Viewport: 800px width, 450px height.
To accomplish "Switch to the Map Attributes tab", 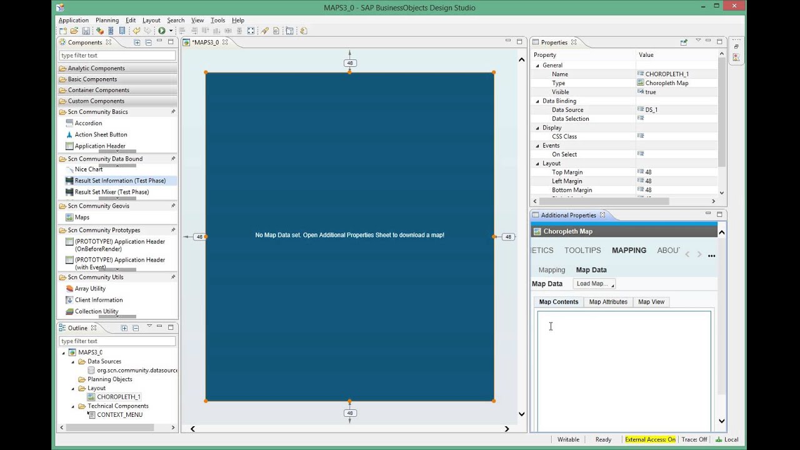I will tap(608, 302).
